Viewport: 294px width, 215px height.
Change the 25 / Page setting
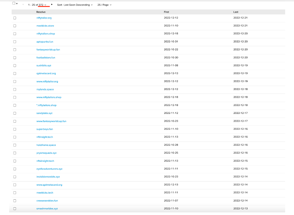click(x=104, y=5)
